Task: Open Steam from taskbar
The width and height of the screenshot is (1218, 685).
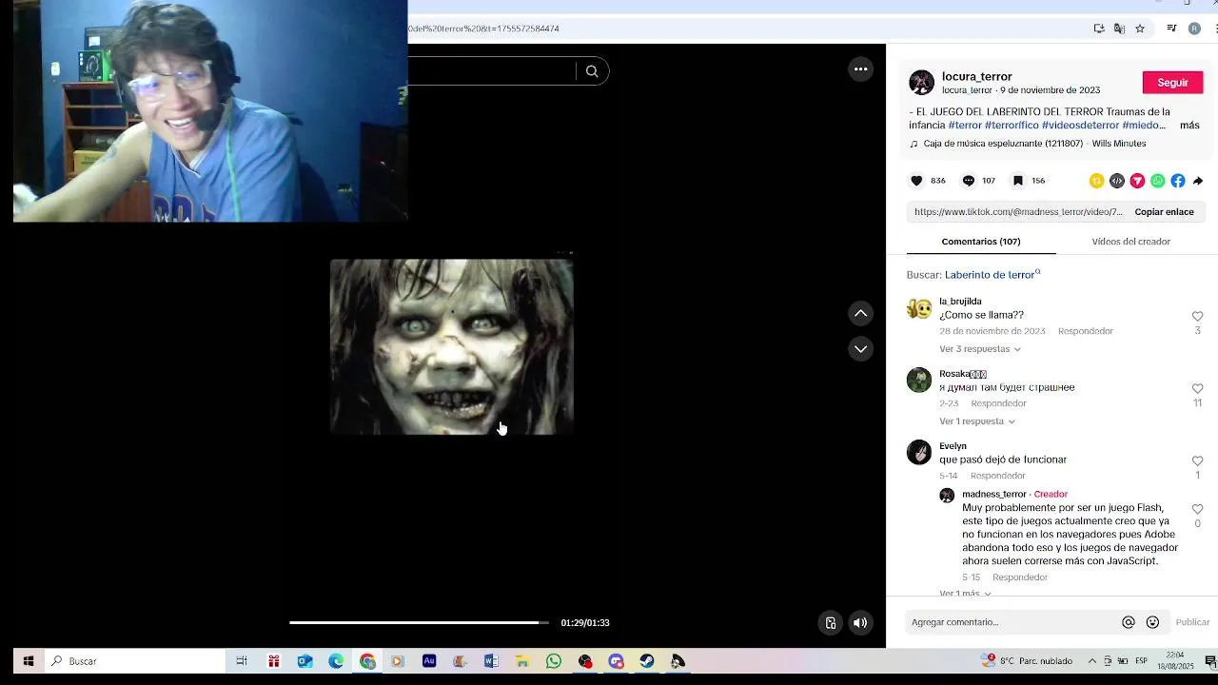Action: point(647,661)
